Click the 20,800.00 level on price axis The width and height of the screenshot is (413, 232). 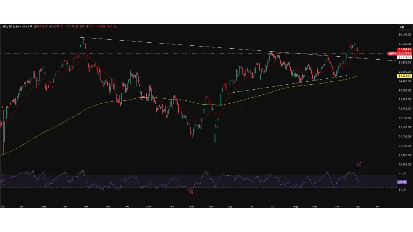tap(404, 164)
